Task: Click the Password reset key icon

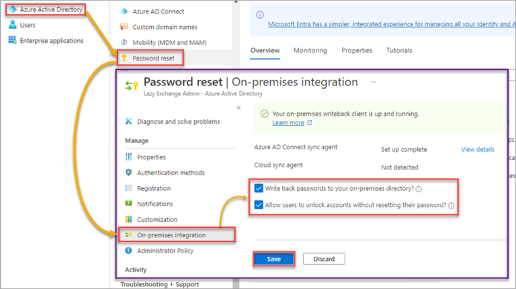Action: pos(124,58)
